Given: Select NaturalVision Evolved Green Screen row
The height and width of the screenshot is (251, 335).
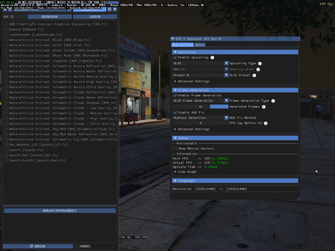Looking at the screenshot, I should 62,50.
